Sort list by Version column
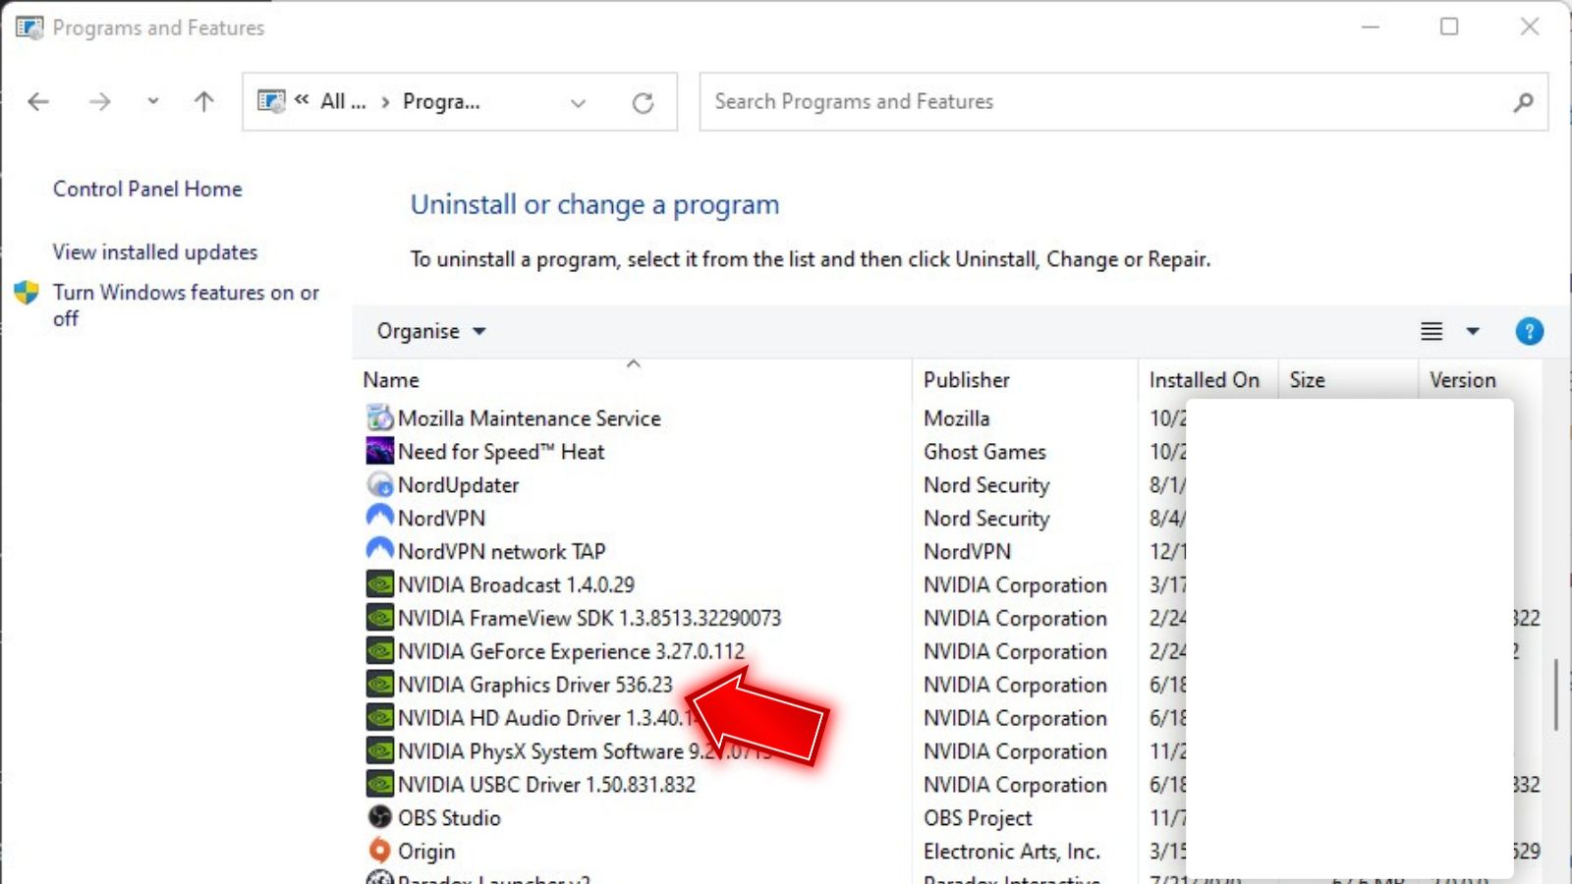Viewport: 1572px width, 884px height. (x=1462, y=380)
